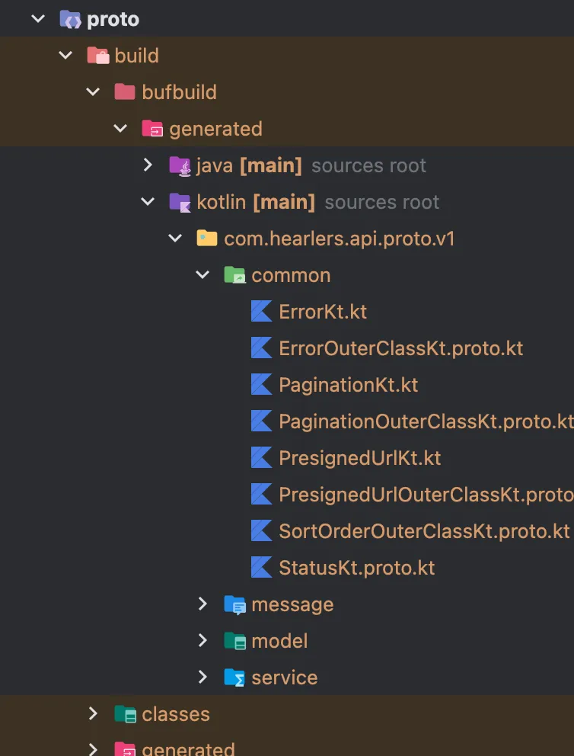Select PaginationKt.kt file
The image size is (574, 756).
348,385
